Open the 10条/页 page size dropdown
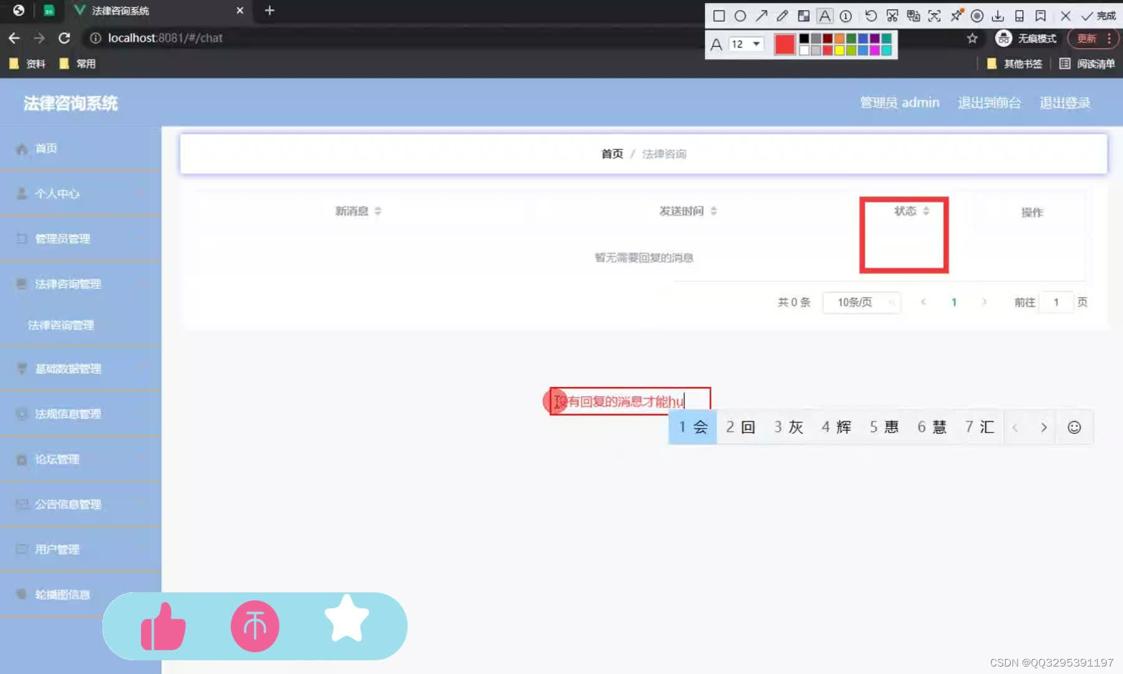The height and width of the screenshot is (674, 1123). pyautogui.click(x=861, y=302)
